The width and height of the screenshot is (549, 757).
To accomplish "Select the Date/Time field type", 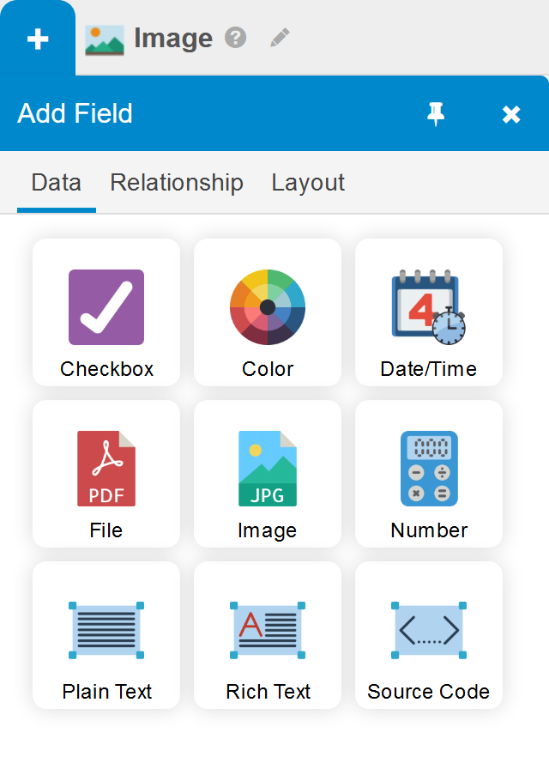I will [x=429, y=312].
